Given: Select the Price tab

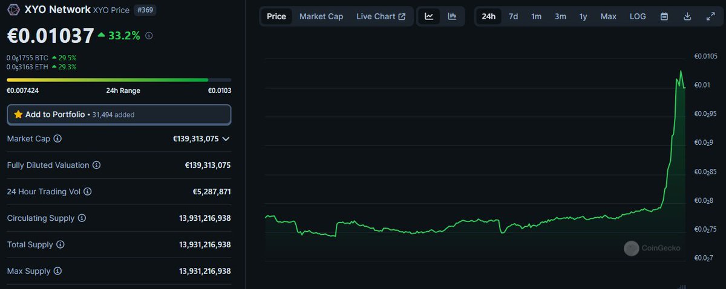Looking at the screenshot, I should [276, 16].
